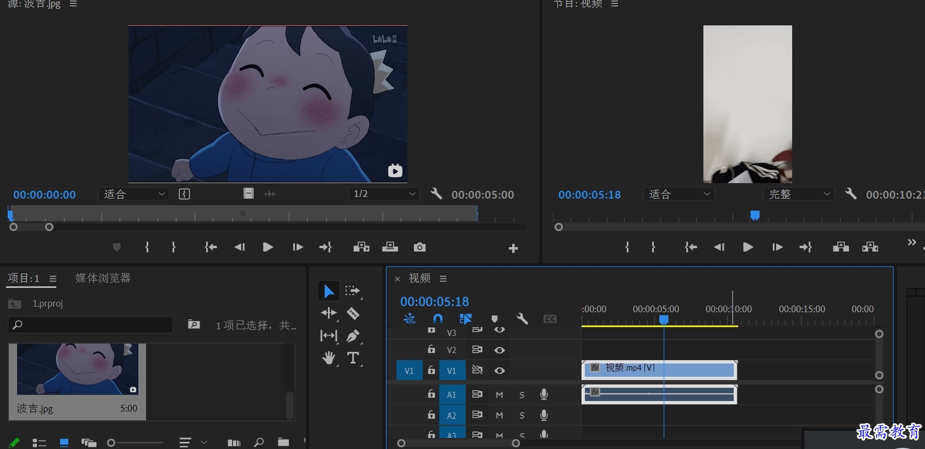Click Automate to Sequence icon
Screen dimensions: 925x449
234,443
